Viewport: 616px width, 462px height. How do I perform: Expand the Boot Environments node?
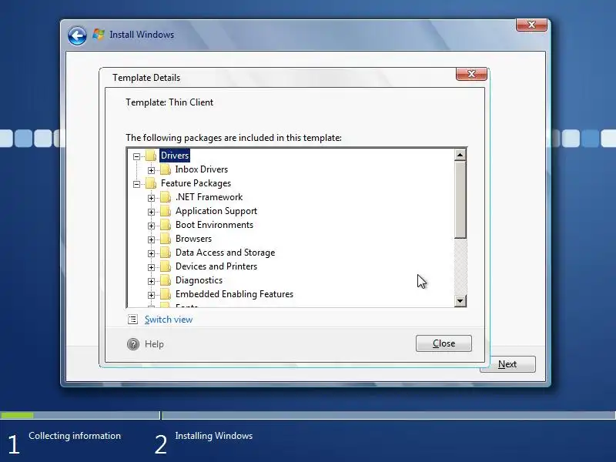coord(151,226)
